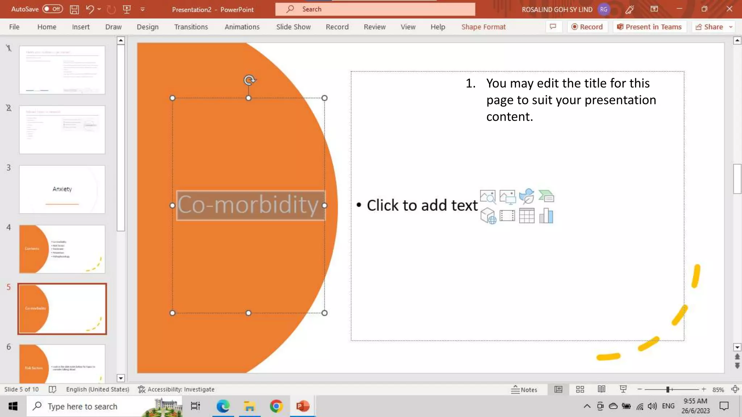Click the Insert Chart placeholder icon
Viewport: 742px width, 417px height.
point(546,216)
